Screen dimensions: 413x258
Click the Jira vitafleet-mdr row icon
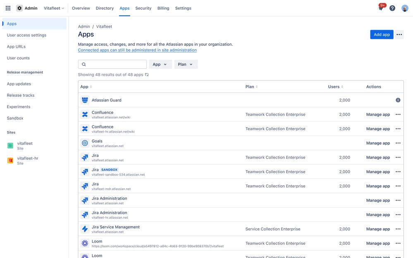[x=85, y=186]
